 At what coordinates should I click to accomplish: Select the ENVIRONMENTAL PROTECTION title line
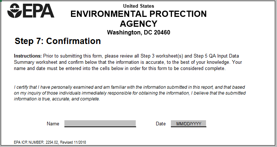pos(138,14)
